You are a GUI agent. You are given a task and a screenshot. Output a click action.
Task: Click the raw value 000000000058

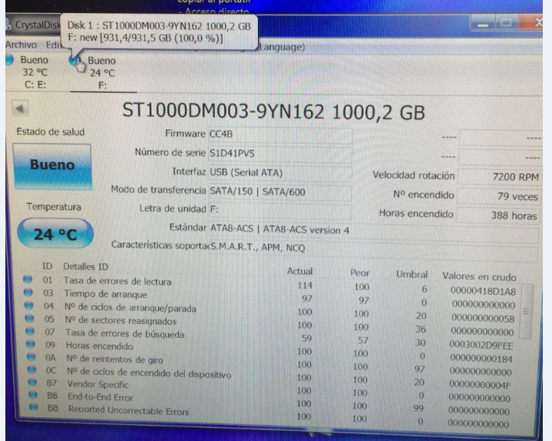click(483, 318)
